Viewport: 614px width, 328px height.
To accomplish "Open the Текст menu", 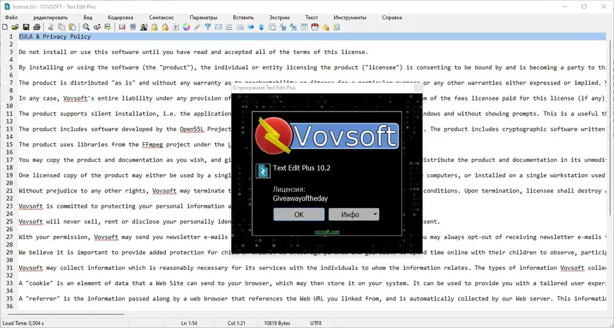I will [312, 18].
